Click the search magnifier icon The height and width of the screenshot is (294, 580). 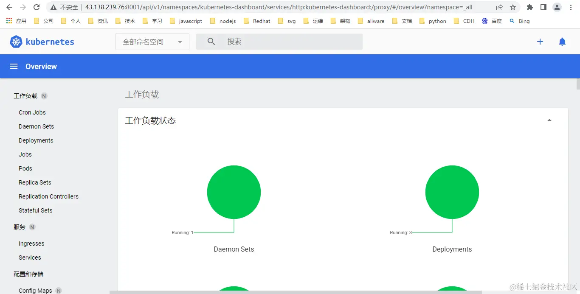point(211,42)
